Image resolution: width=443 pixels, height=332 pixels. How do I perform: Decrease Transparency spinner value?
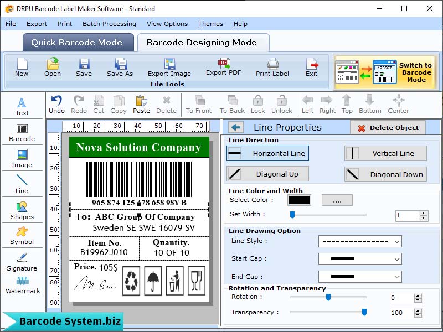[x=418, y=315]
